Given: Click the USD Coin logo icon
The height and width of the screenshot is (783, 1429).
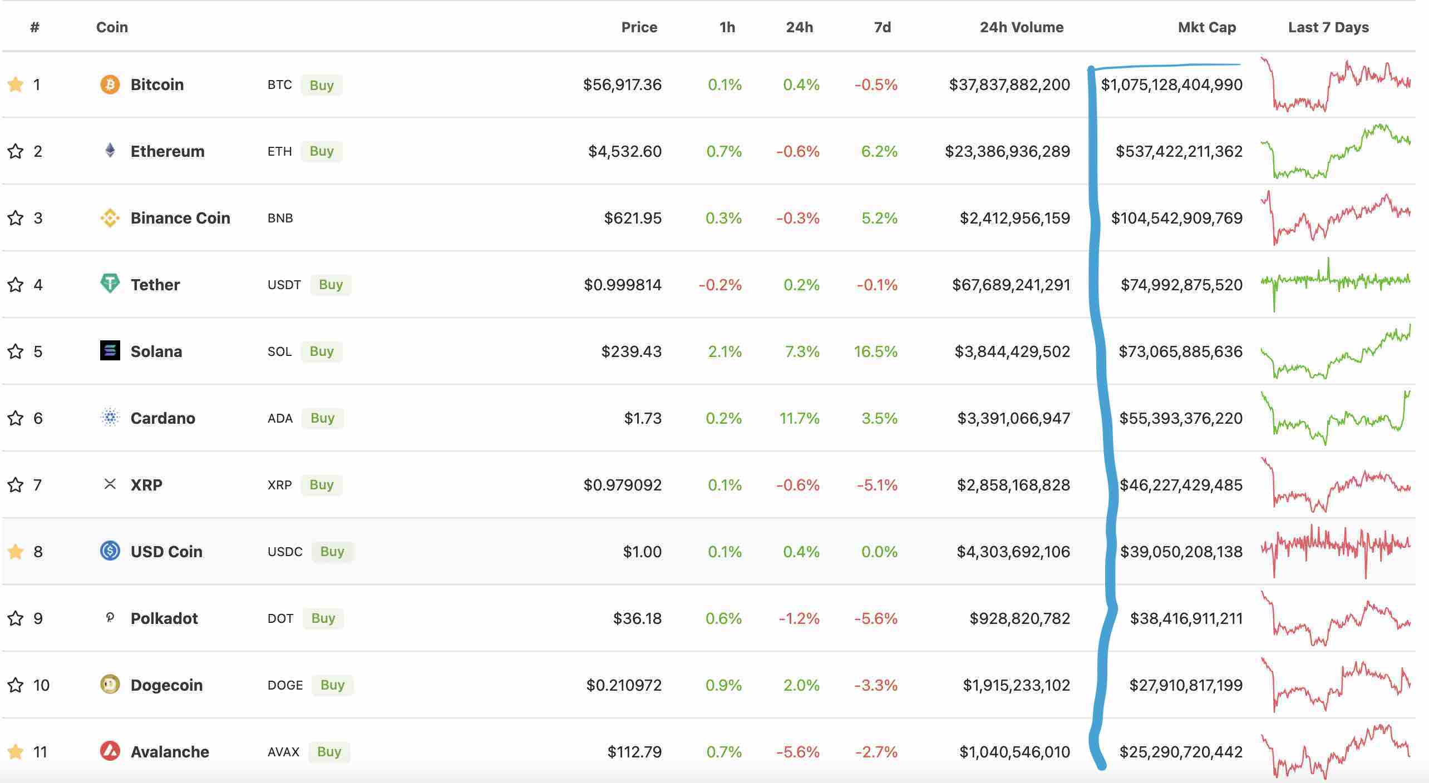Looking at the screenshot, I should 110,551.
